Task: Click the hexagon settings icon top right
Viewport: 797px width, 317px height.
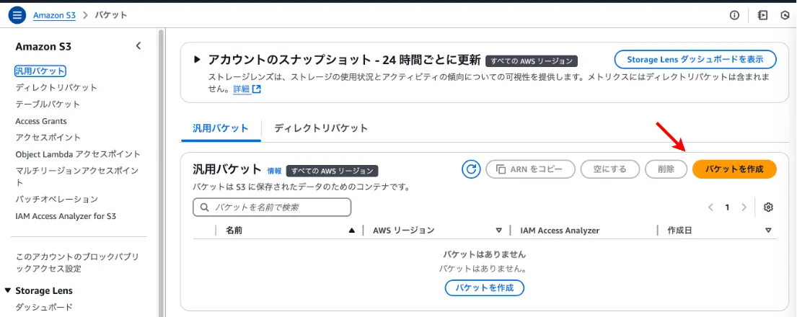Action: pyautogui.click(x=785, y=15)
